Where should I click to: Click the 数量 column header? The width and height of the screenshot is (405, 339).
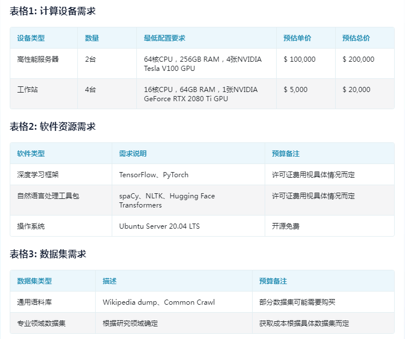click(107, 38)
